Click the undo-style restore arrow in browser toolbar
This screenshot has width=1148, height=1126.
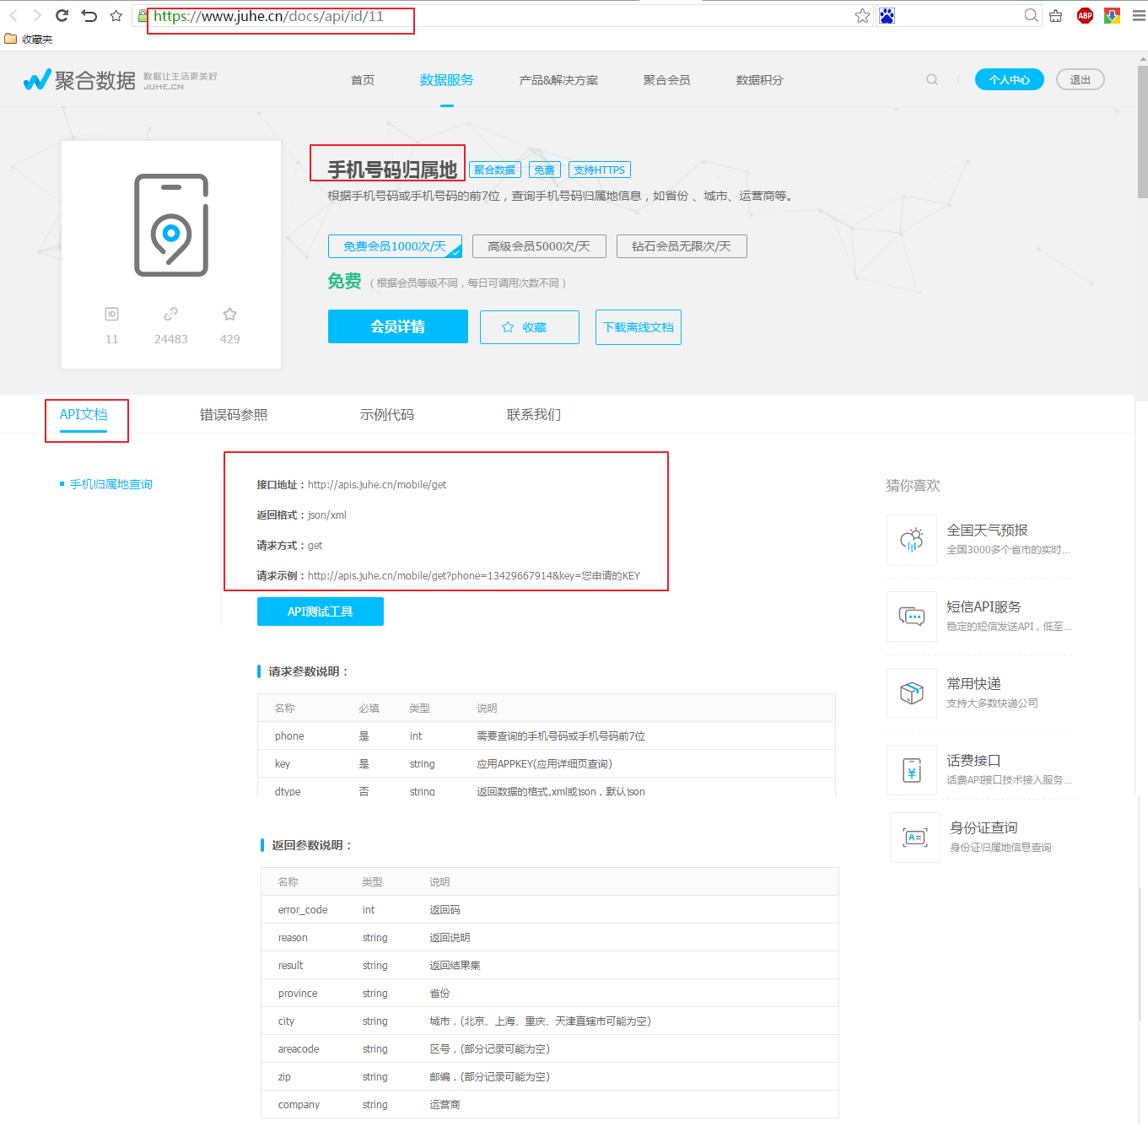click(x=89, y=15)
